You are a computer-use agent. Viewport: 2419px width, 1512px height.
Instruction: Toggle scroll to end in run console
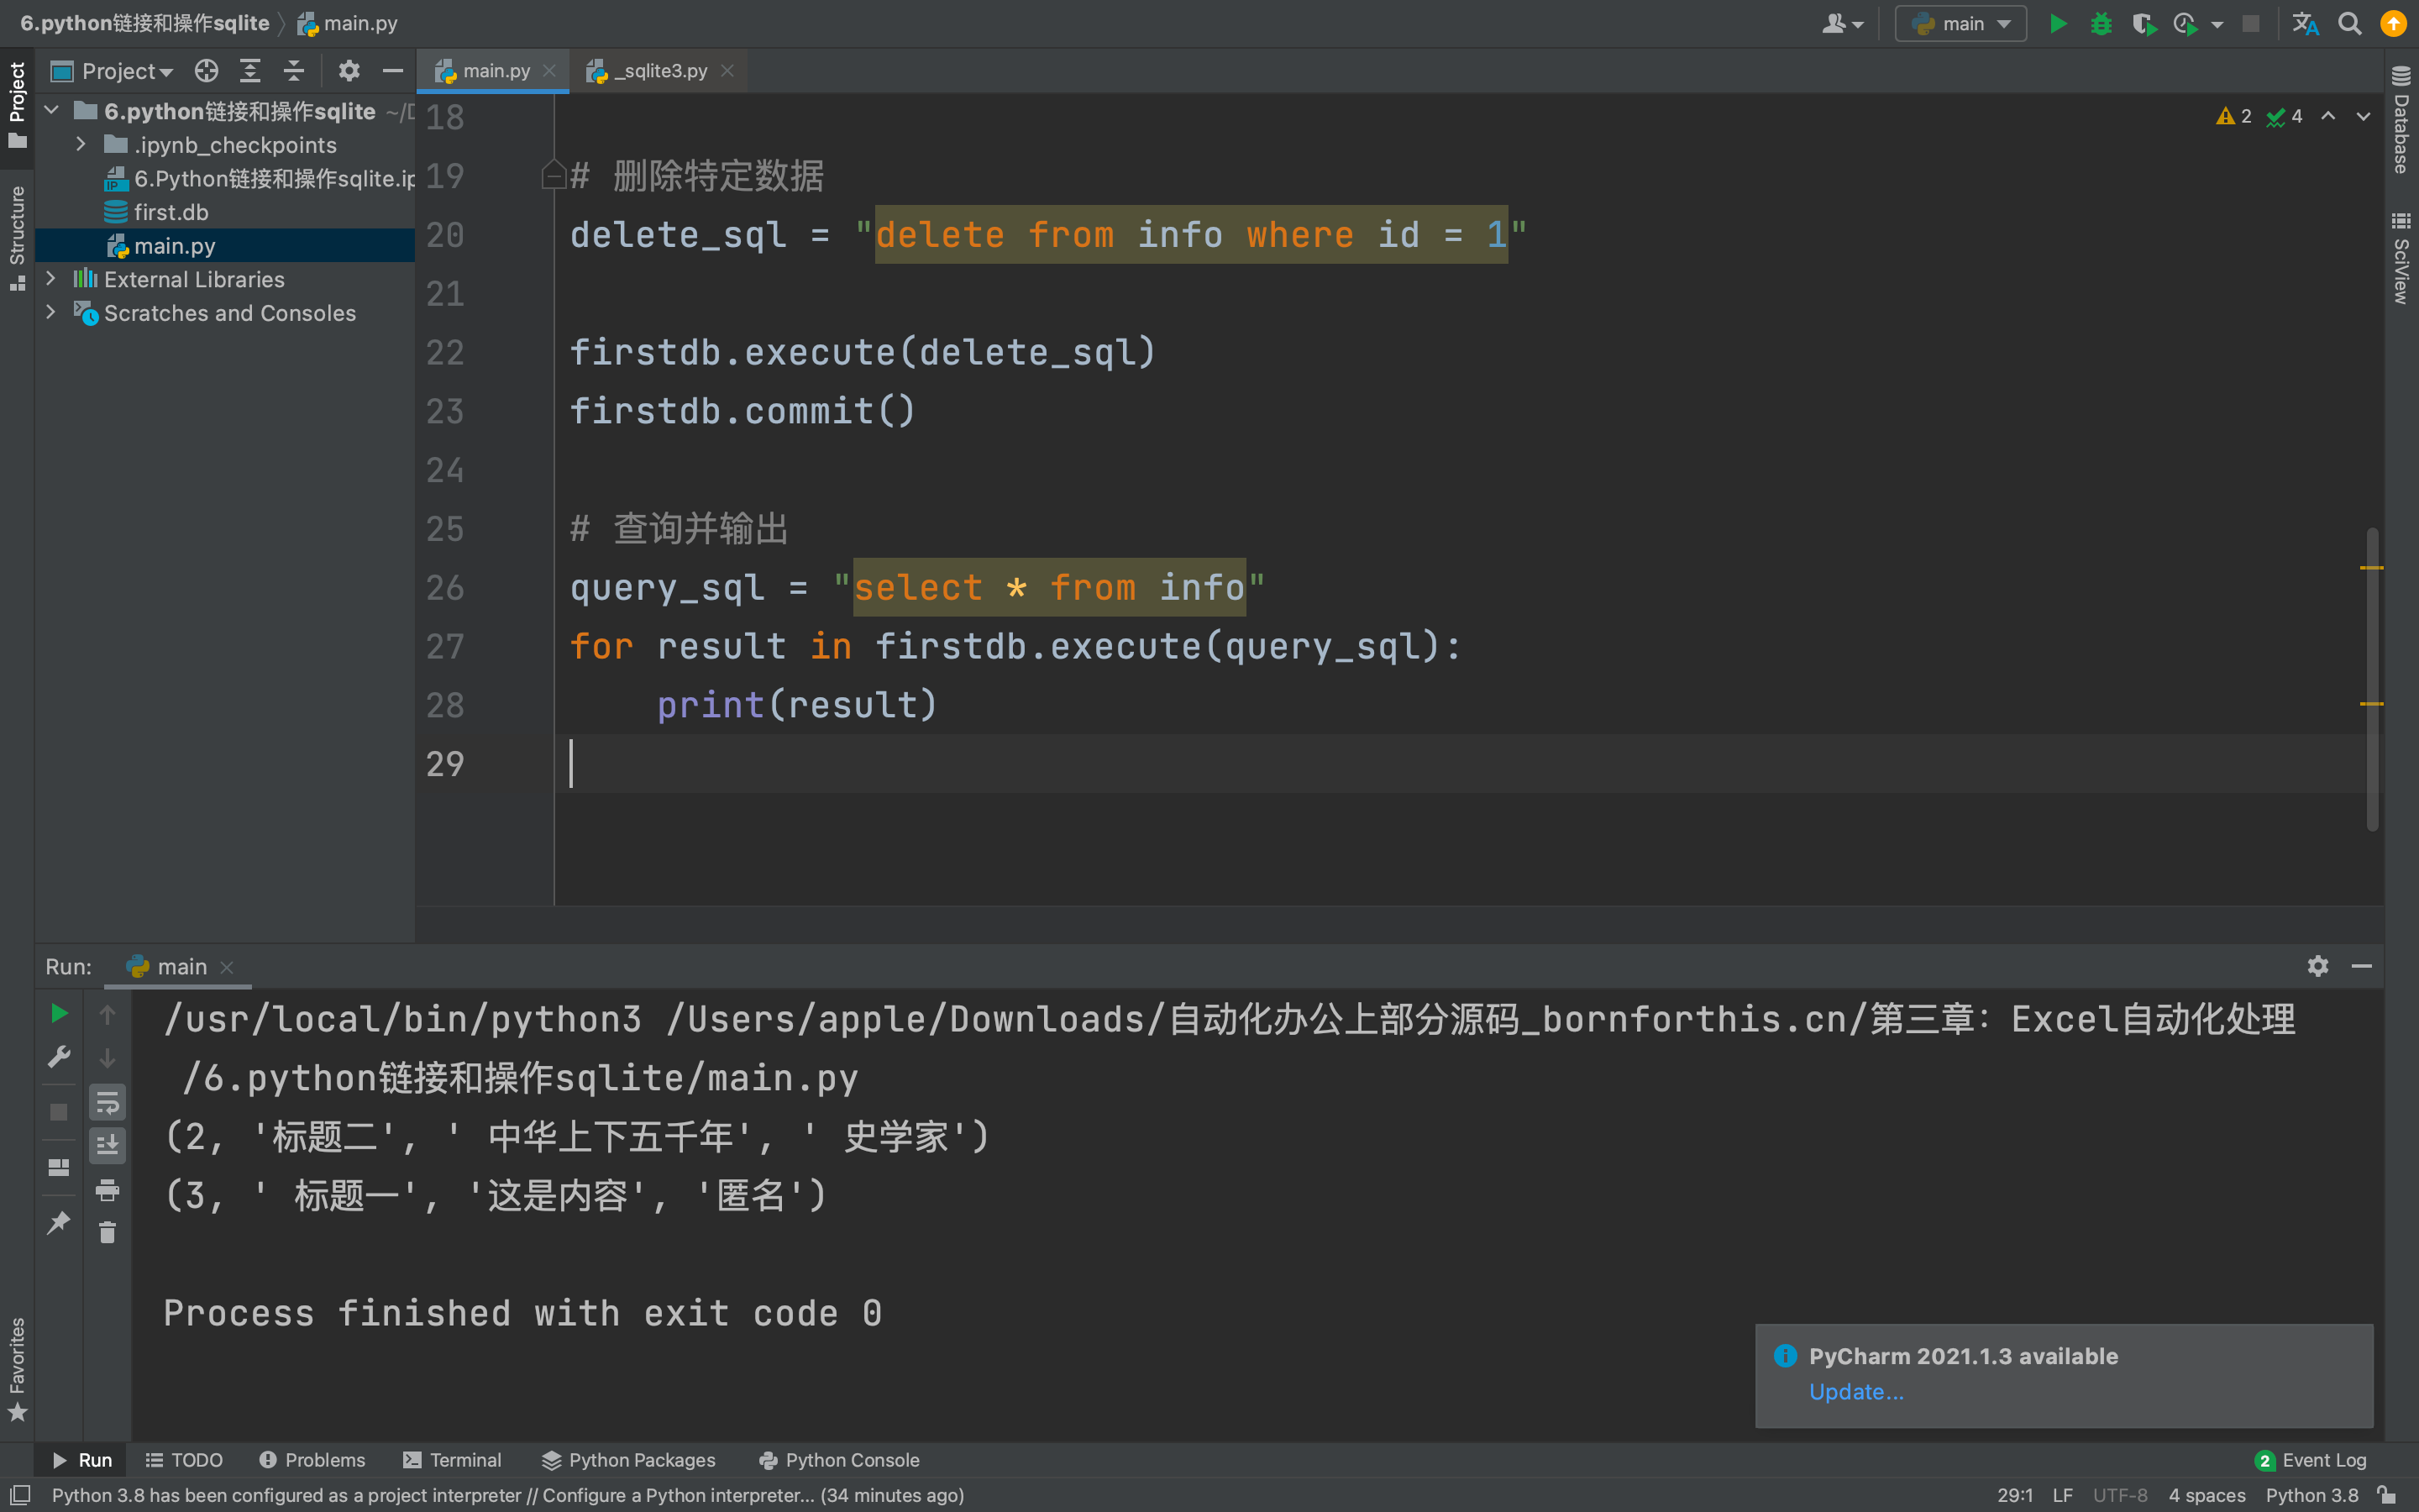point(108,1145)
